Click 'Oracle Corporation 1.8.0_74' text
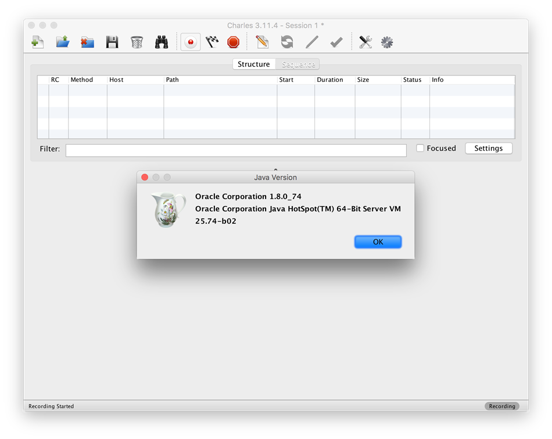The height and width of the screenshot is (439, 552). click(248, 197)
